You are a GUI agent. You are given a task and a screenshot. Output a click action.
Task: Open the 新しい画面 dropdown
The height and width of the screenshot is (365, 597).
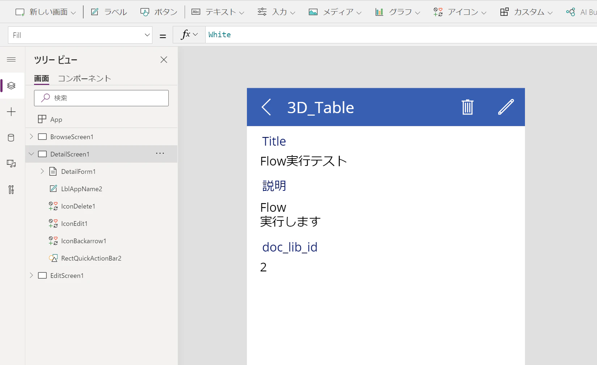[45, 12]
